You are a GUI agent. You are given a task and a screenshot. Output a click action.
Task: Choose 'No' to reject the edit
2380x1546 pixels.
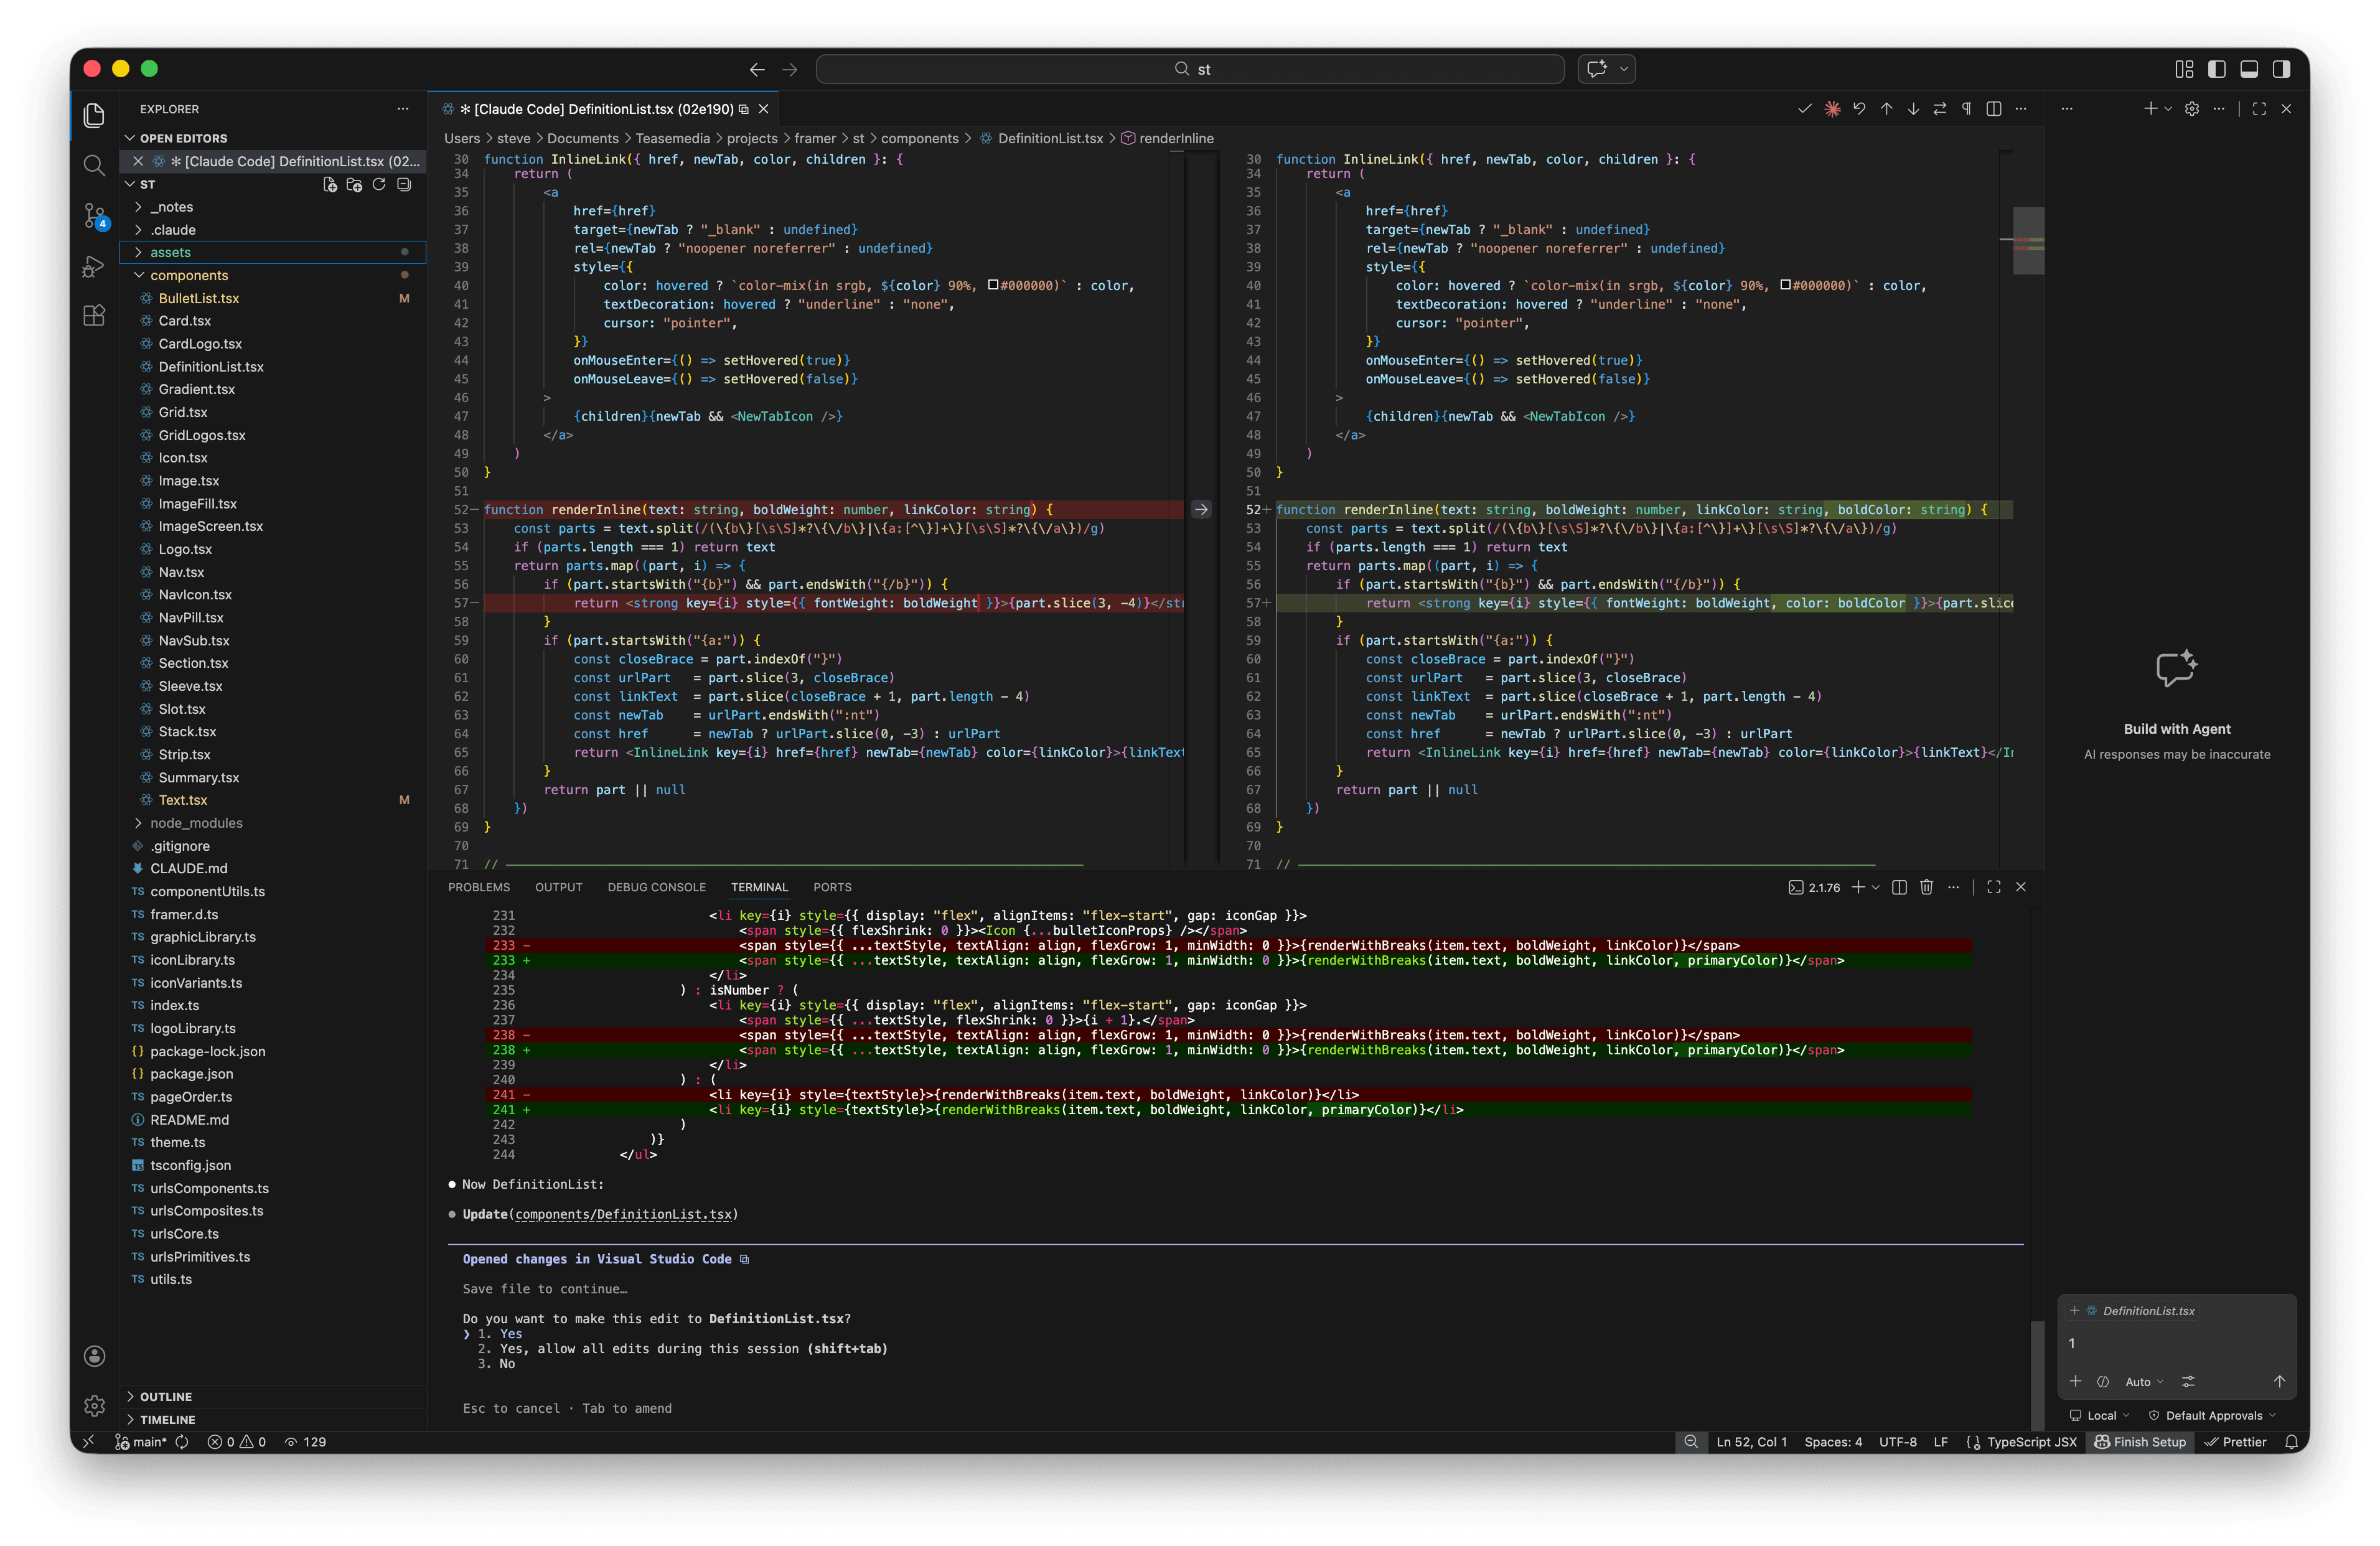coord(505,1363)
